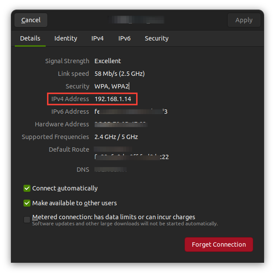Click the IPv6 Address value
The width and height of the screenshot is (275, 275).
click(x=131, y=112)
